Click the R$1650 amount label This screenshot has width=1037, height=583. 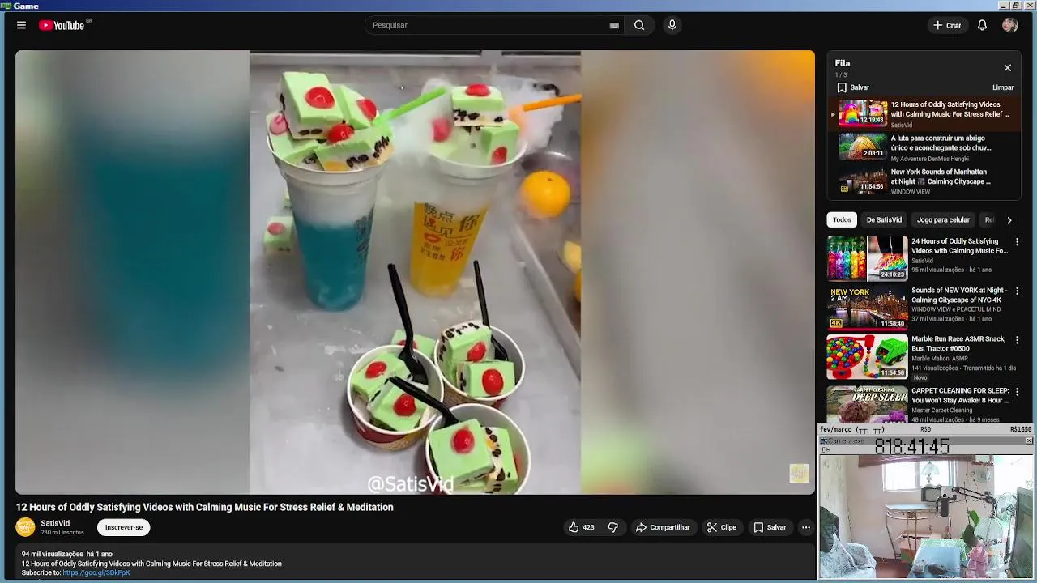click(1021, 429)
